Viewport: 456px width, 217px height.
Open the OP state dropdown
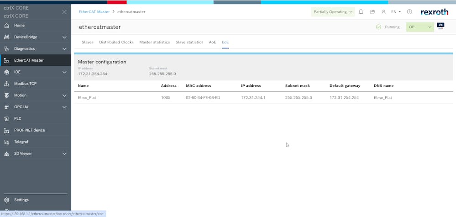[419, 27]
